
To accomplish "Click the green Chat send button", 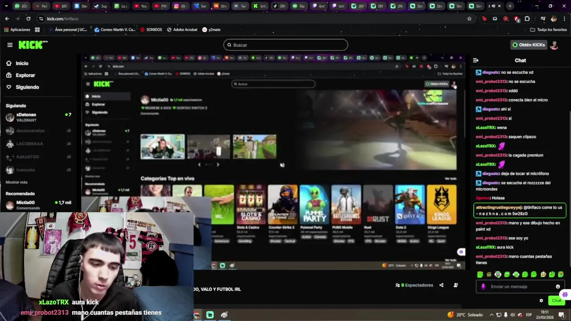I will 556,300.
